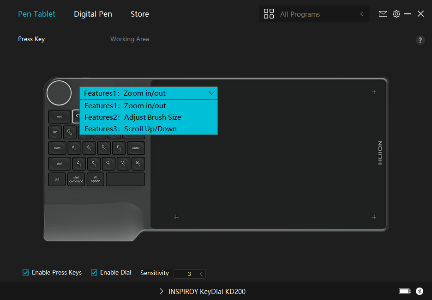Screen dimensions: 432x300
Task: Select the D key on the tablet
Action: click(104, 148)
